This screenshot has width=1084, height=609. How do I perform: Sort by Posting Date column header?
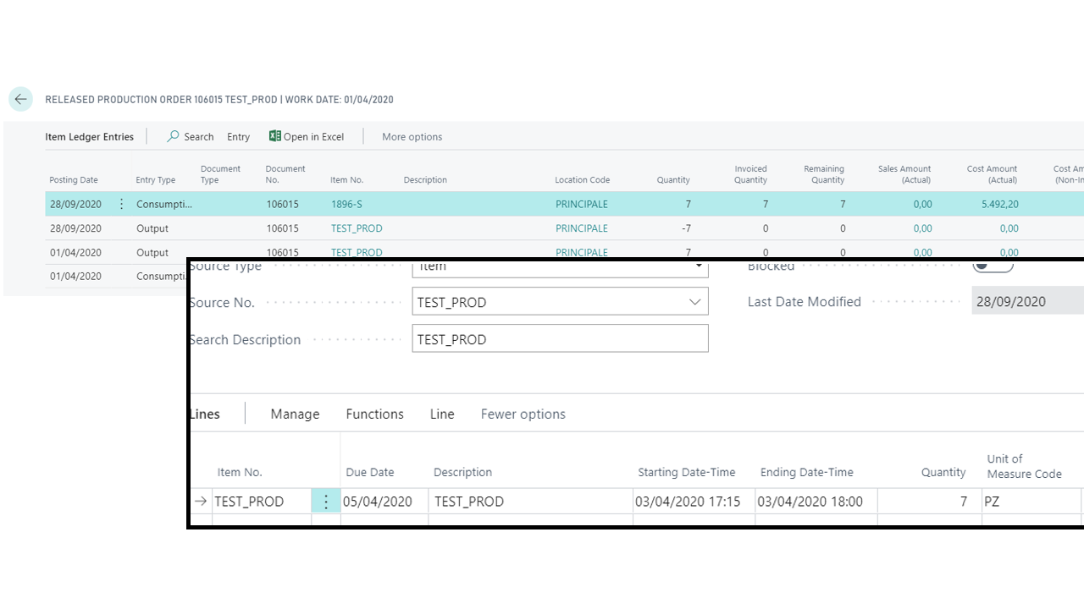click(x=74, y=179)
